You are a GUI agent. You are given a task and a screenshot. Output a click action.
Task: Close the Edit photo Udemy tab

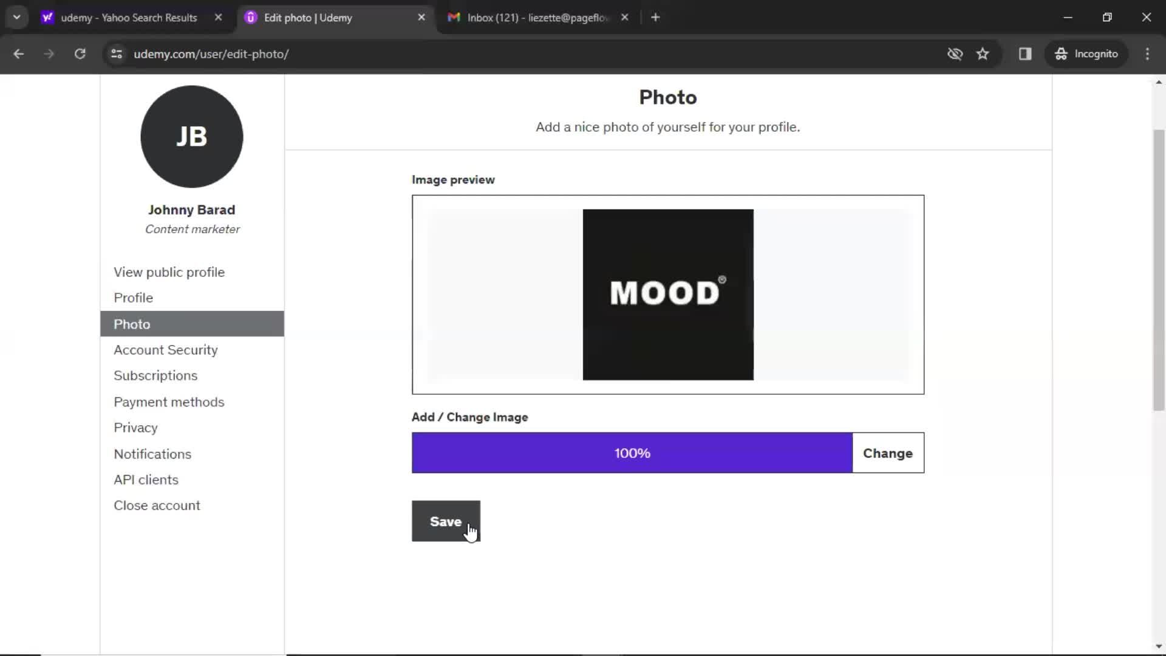[421, 18]
